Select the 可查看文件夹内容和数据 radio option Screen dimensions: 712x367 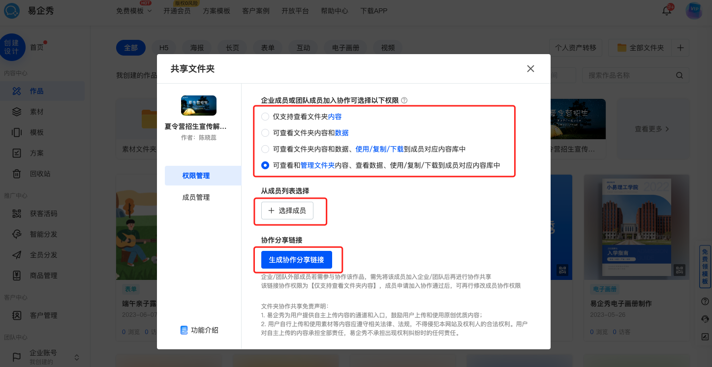[265, 133]
